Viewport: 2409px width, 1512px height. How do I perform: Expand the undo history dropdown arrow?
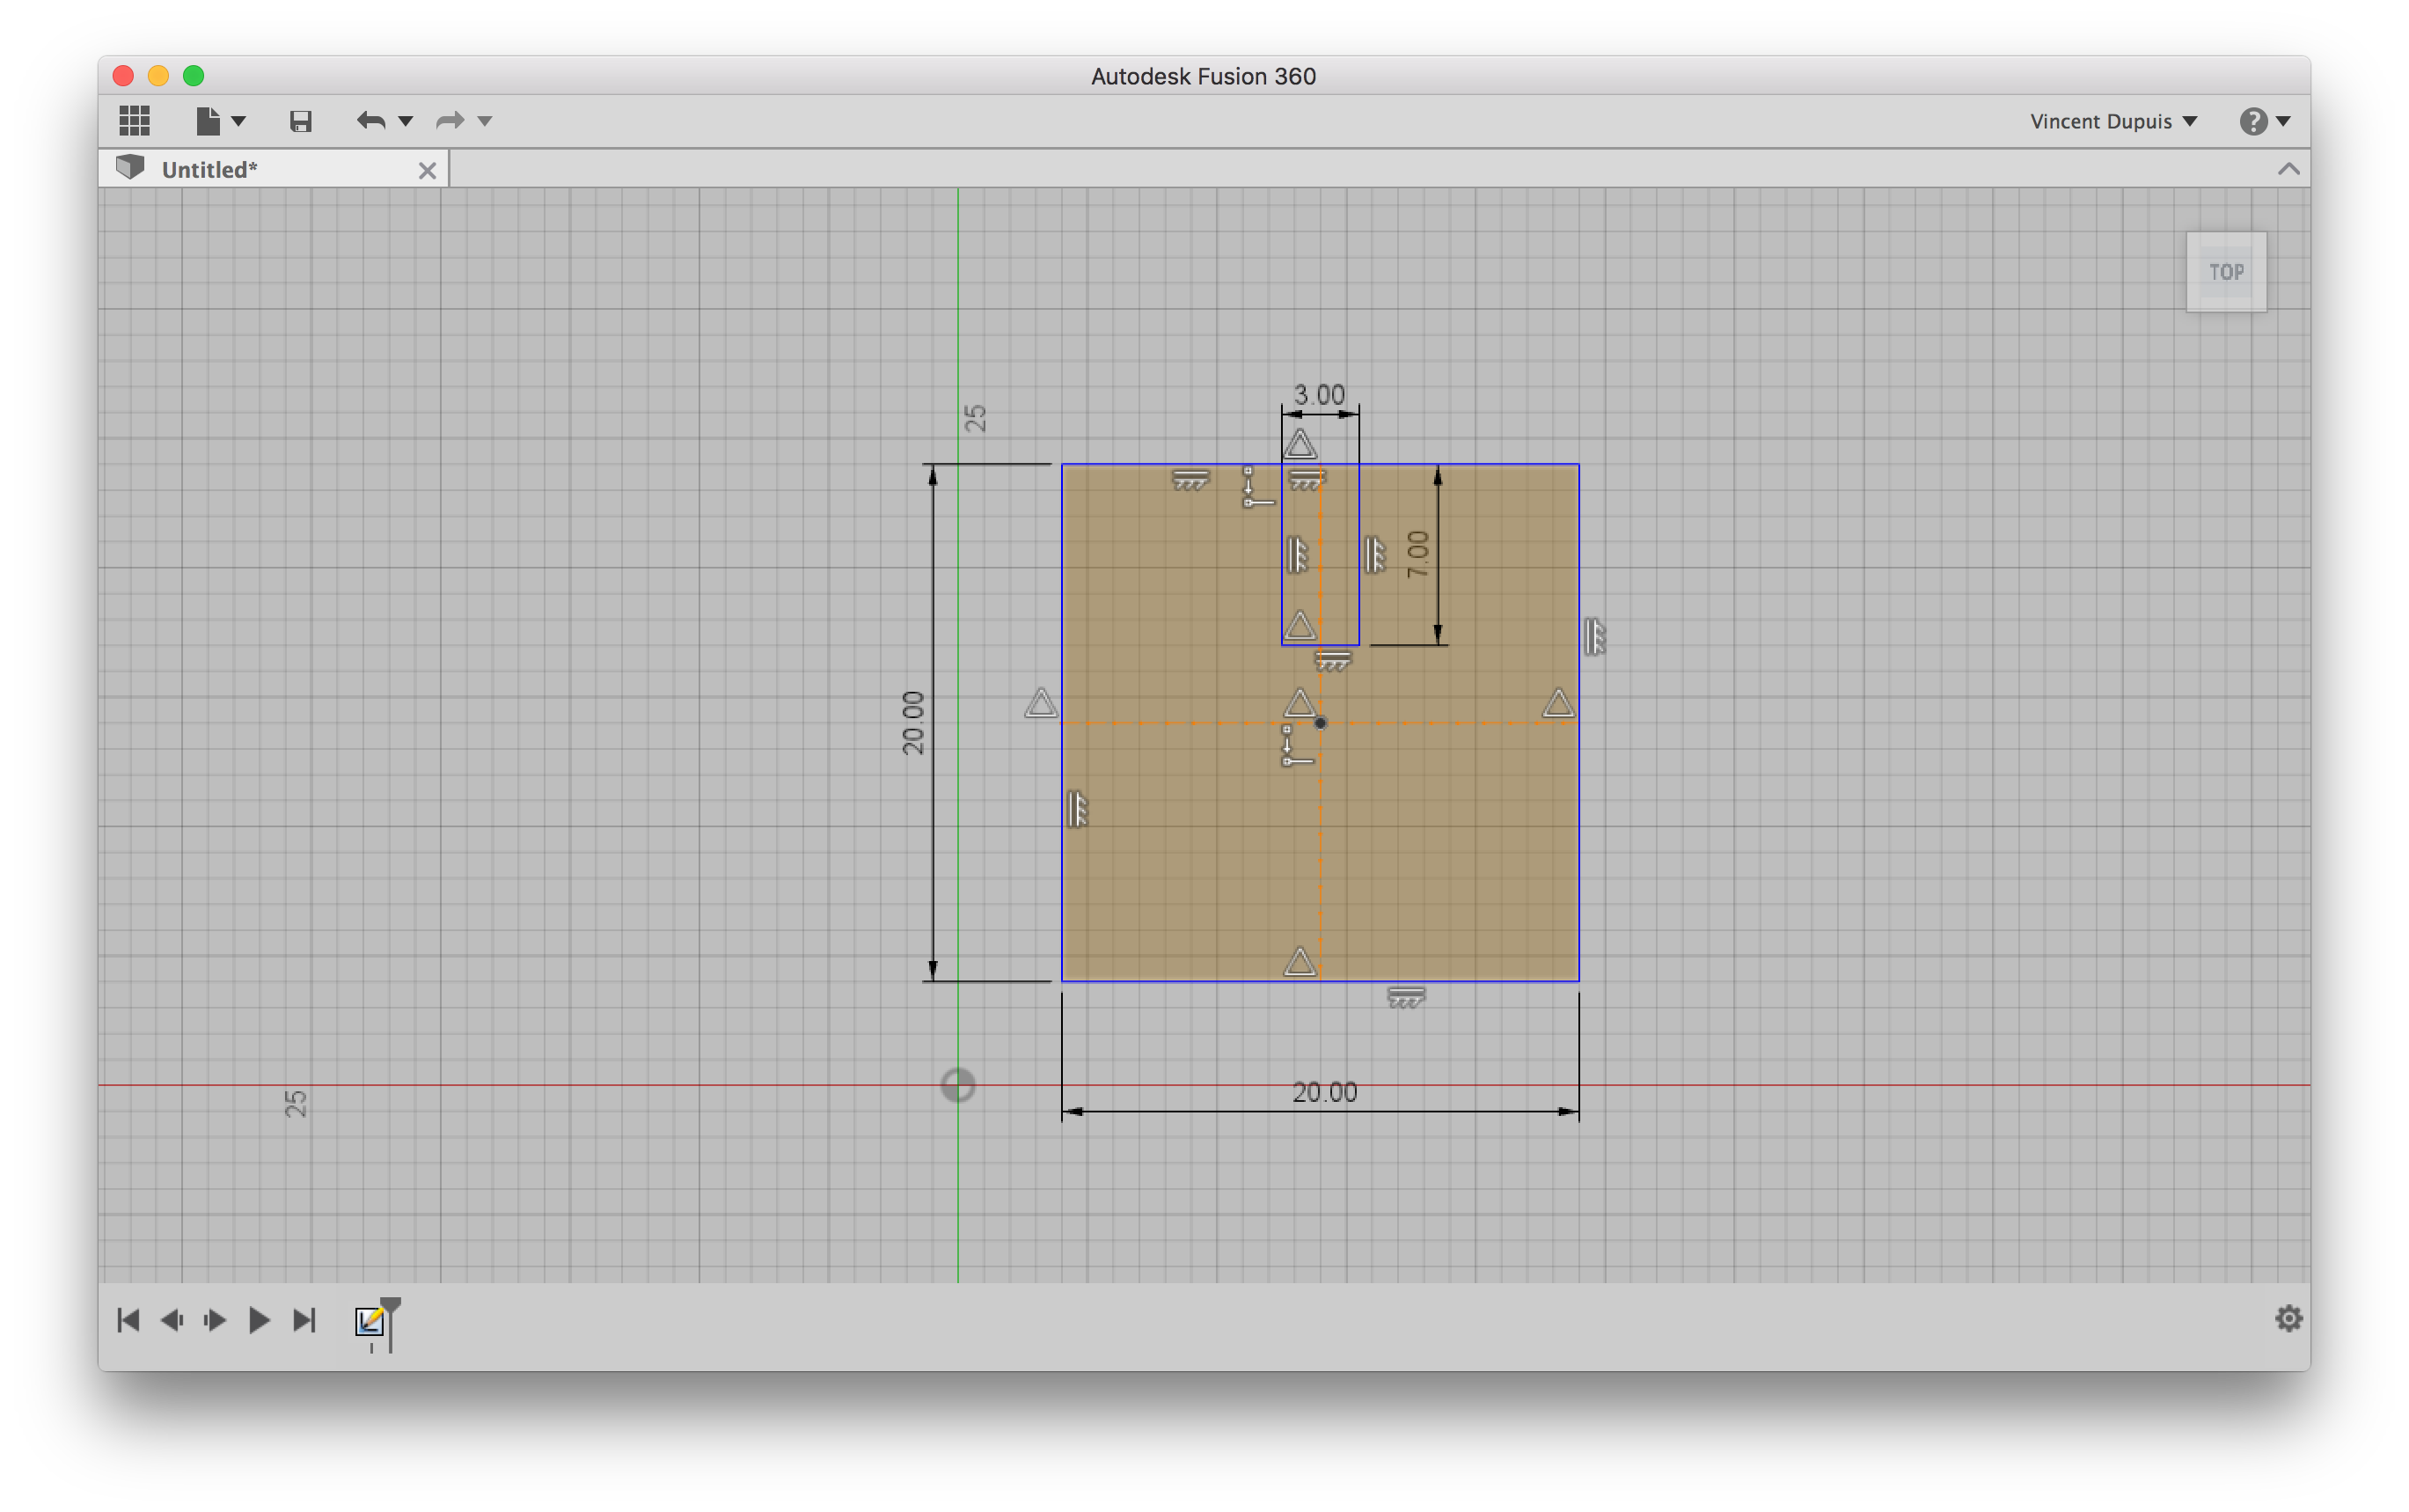point(406,121)
